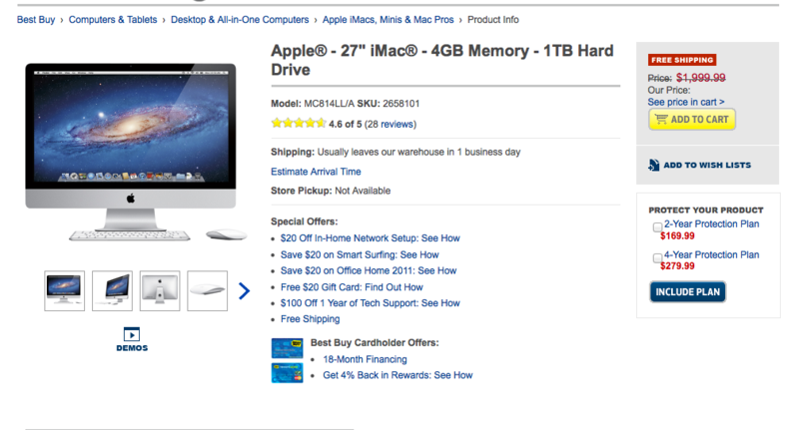Open $100 Off Tech Support offer

coord(370,303)
